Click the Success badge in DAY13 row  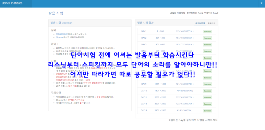tap(207, 111)
